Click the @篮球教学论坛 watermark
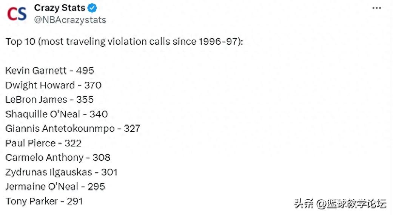The image size is (393, 215). pos(351,204)
